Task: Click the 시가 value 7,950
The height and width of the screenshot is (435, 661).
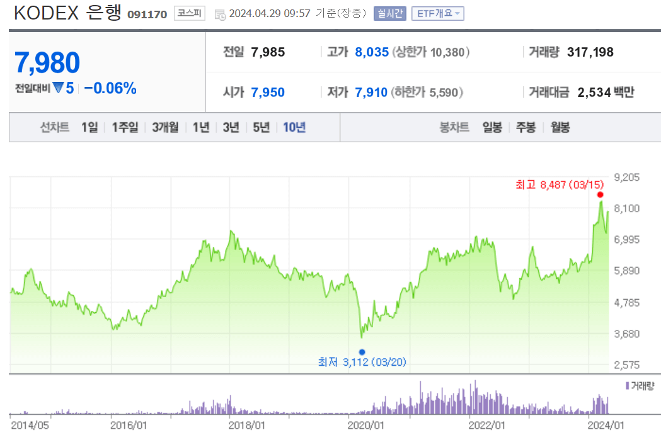Action: tap(268, 92)
